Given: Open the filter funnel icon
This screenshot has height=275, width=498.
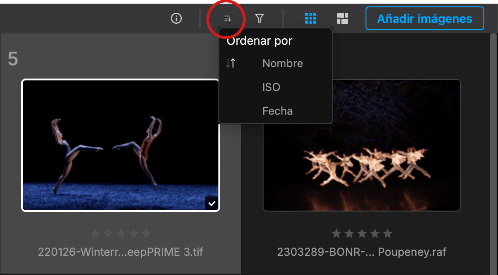Looking at the screenshot, I should click(260, 18).
